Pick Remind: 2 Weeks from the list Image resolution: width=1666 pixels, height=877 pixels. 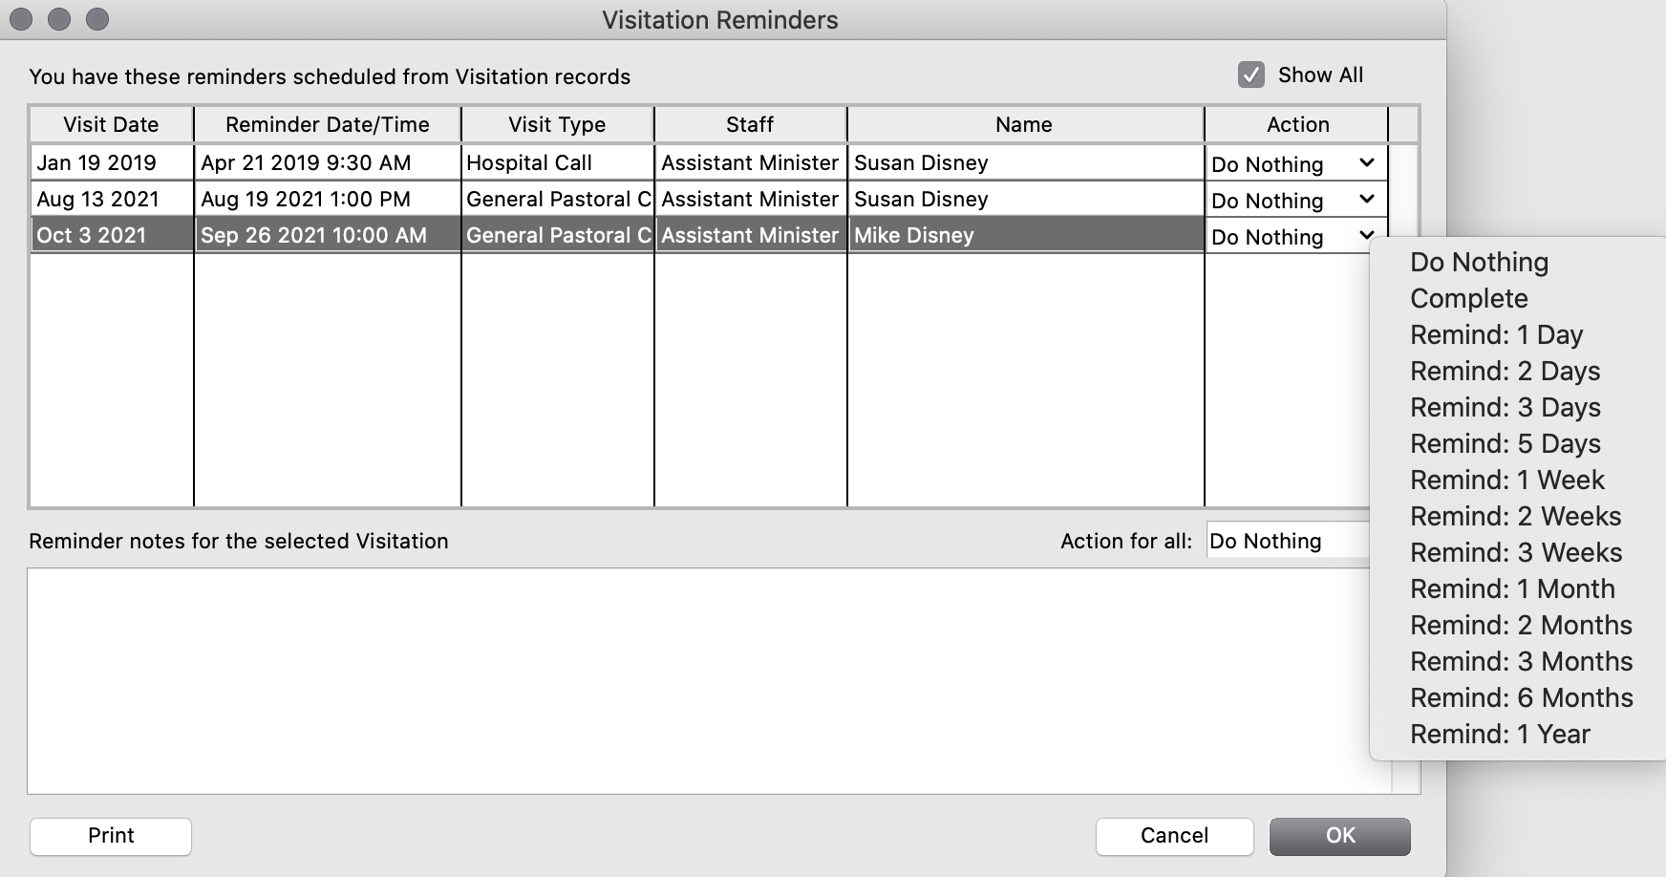pyautogui.click(x=1515, y=516)
